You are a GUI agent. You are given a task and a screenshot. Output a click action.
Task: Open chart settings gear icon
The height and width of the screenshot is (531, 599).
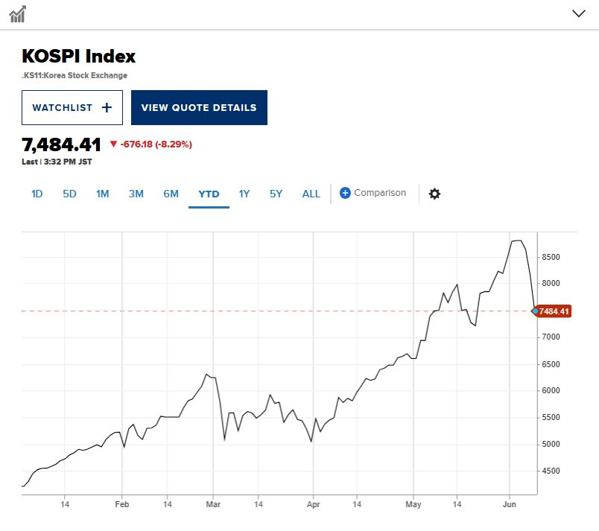tap(434, 194)
